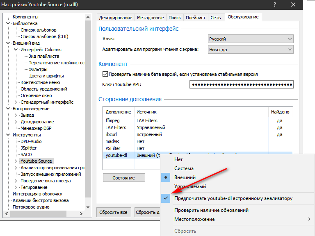Image resolution: width=315 pixels, height=236 pixels.
Task: Collapse the Библиотека tree node
Action: 8,23
